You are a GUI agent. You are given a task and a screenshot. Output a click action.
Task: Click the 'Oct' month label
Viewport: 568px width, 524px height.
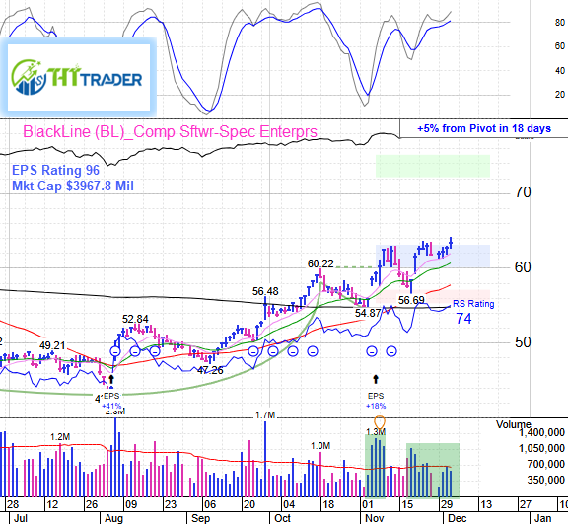click(283, 518)
